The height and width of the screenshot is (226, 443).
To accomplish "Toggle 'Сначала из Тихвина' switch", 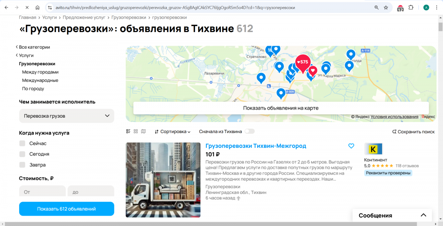I will (x=250, y=132).
